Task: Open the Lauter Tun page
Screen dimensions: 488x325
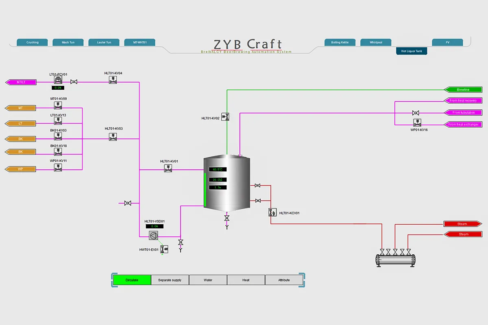Action: [x=104, y=42]
